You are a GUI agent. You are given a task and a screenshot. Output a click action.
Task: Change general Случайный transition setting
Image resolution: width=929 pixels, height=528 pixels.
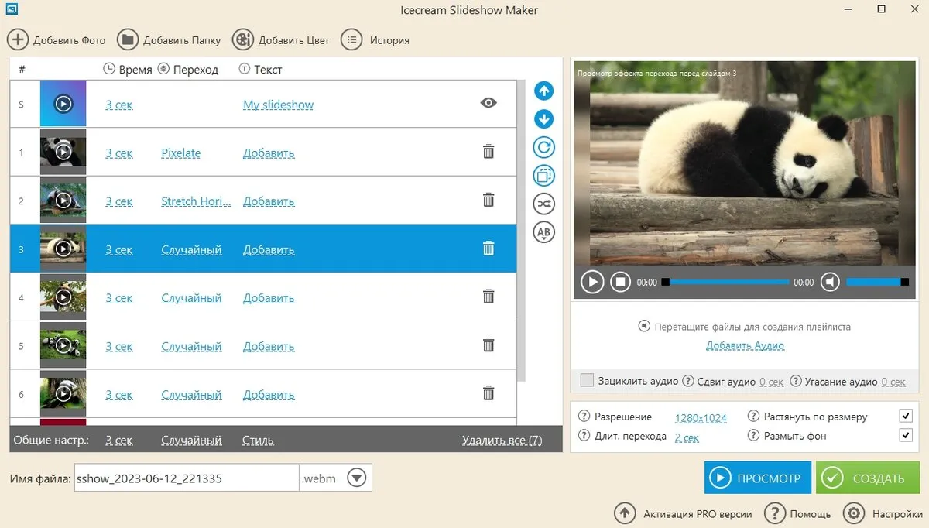[x=191, y=441]
